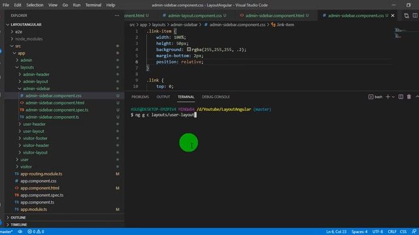Open the Run menu

pos(77,5)
